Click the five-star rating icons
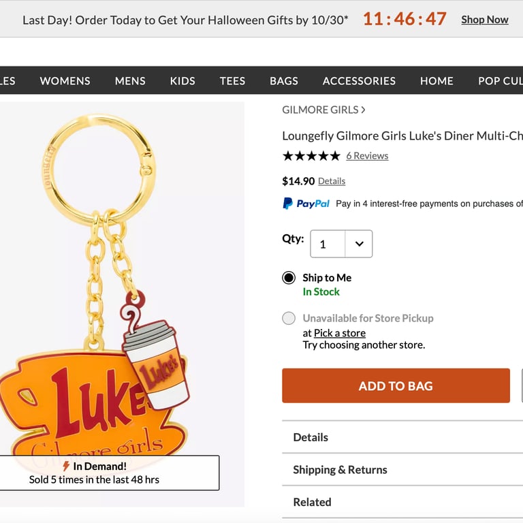The image size is (523, 523). [311, 156]
